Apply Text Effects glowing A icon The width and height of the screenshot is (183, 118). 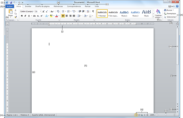click(x=47, y=16)
